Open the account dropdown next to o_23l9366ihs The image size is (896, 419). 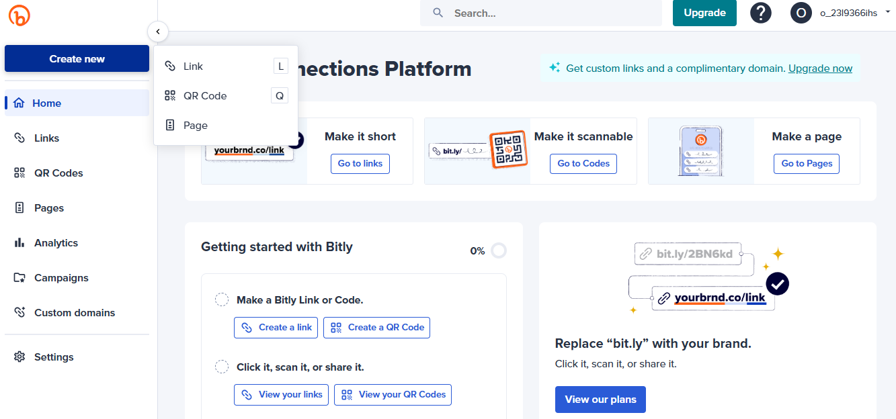tap(889, 13)
